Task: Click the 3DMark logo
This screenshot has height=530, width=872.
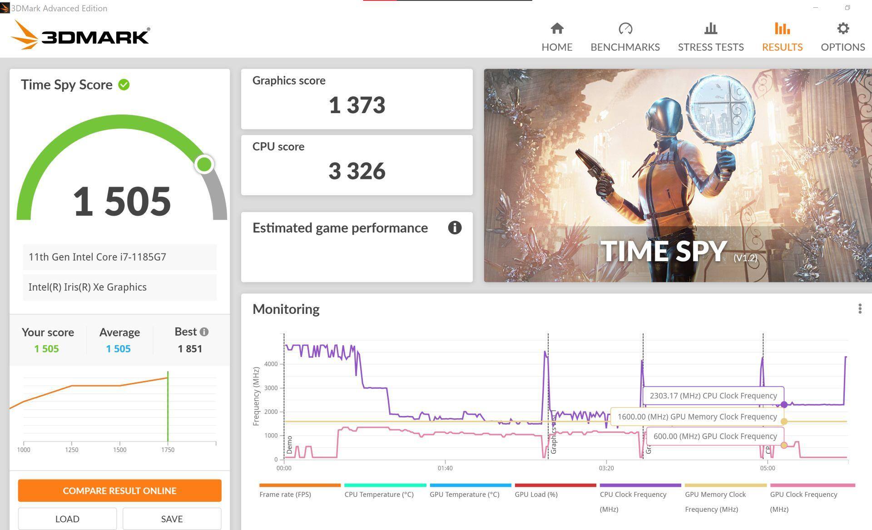Action: point(80,35)
